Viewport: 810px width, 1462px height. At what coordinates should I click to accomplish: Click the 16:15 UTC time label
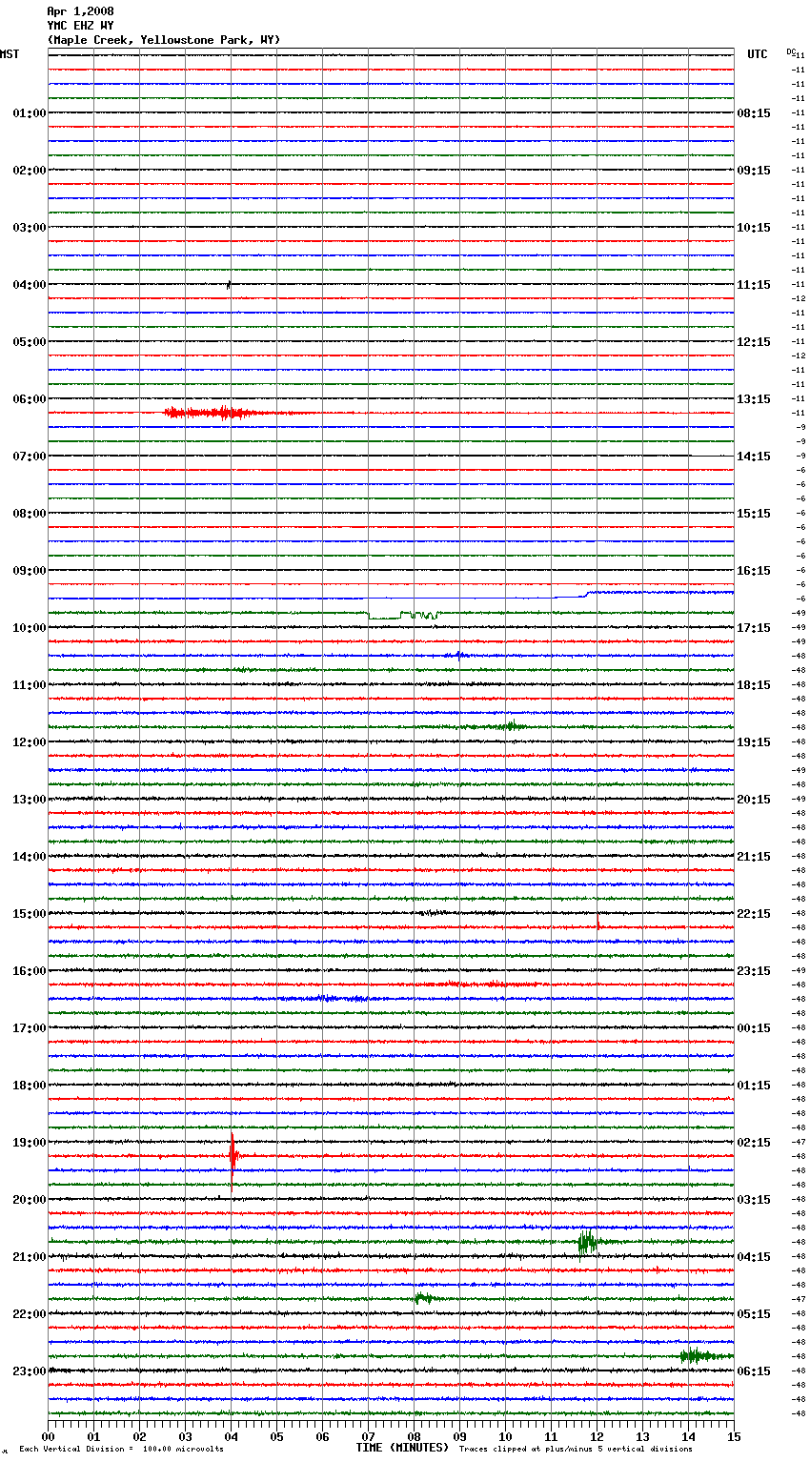754,571
